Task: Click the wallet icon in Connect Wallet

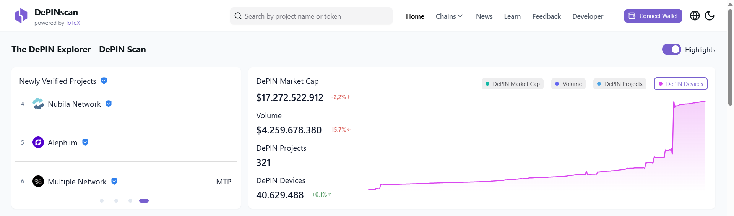Action: point(632,16)
